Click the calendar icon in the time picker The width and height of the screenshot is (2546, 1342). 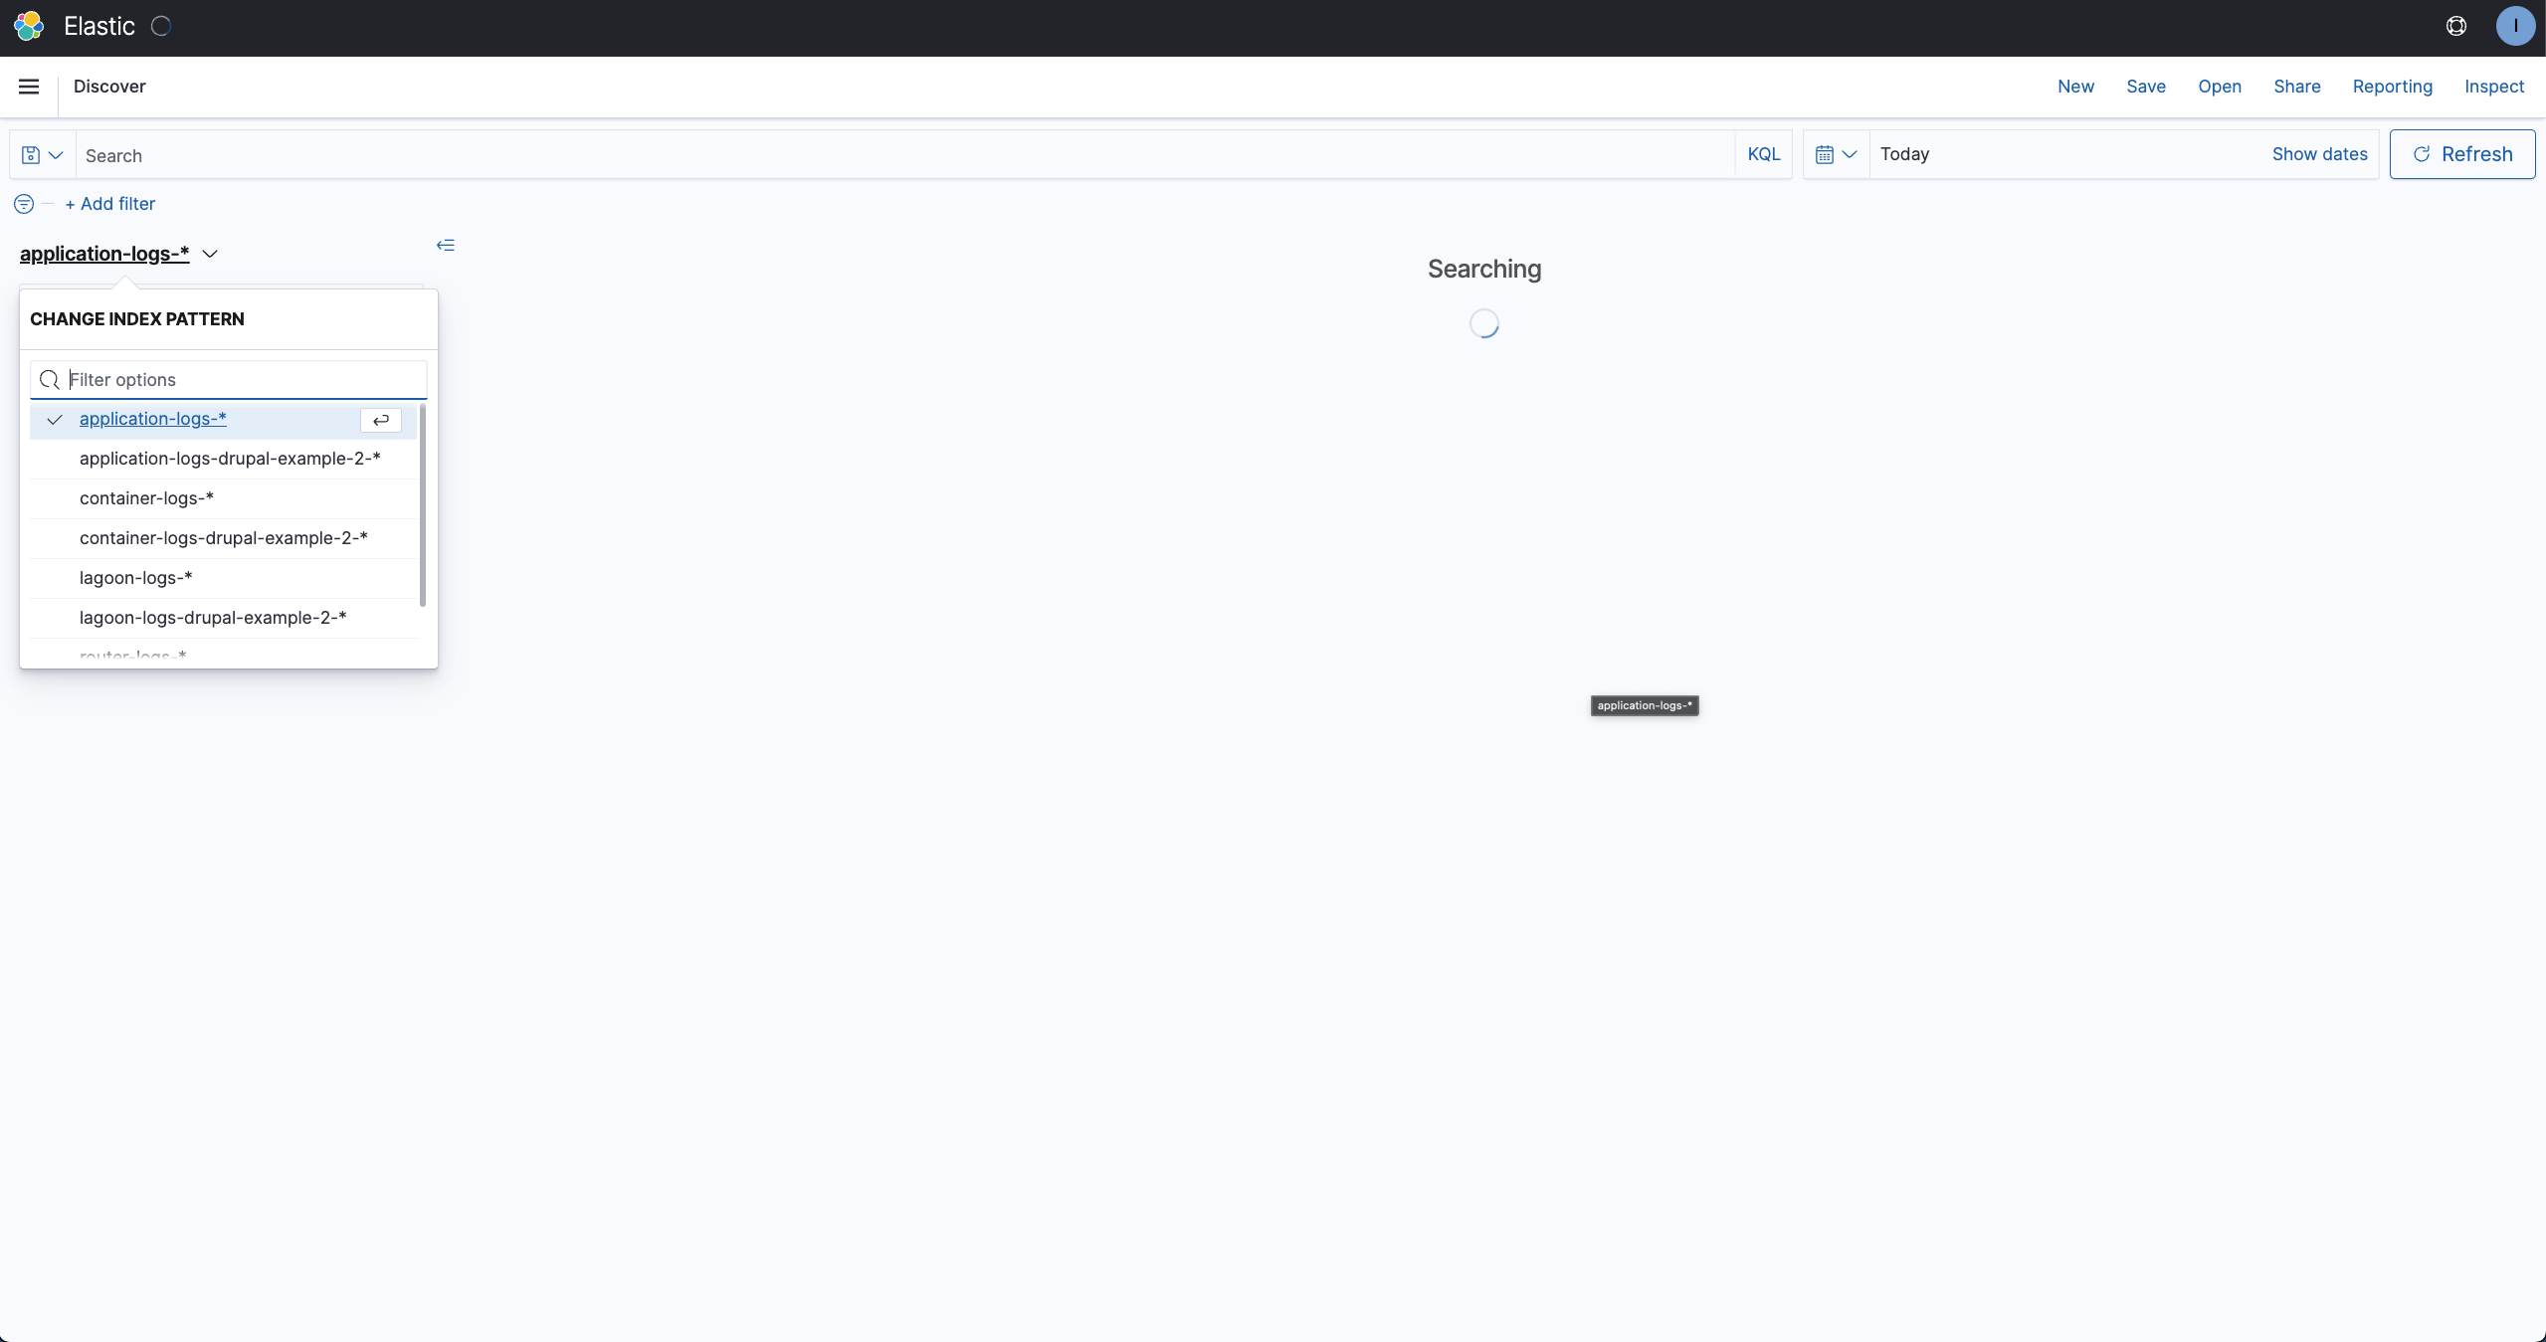1823,154
